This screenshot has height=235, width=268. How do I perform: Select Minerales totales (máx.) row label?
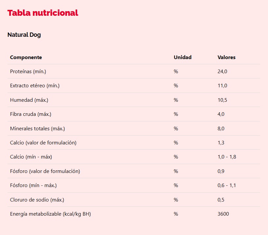click(37, 128)
